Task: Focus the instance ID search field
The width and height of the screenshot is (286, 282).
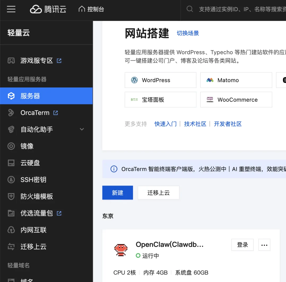Action: [242, 9]
